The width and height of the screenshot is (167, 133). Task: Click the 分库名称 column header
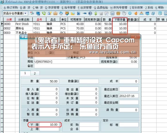click(24, 20)
